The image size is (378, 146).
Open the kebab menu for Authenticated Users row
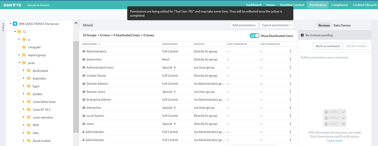[x=290, y=68]
